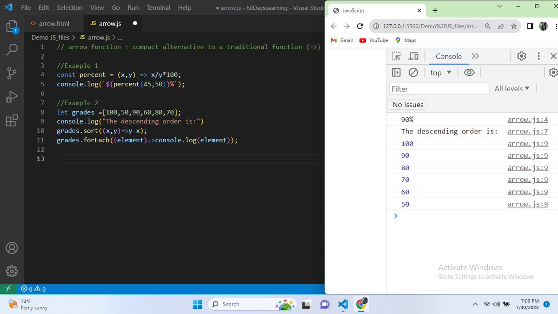Screen dimensions: 558x314
Task: Open console settings gear beside the eye icon
Action: 553,73
